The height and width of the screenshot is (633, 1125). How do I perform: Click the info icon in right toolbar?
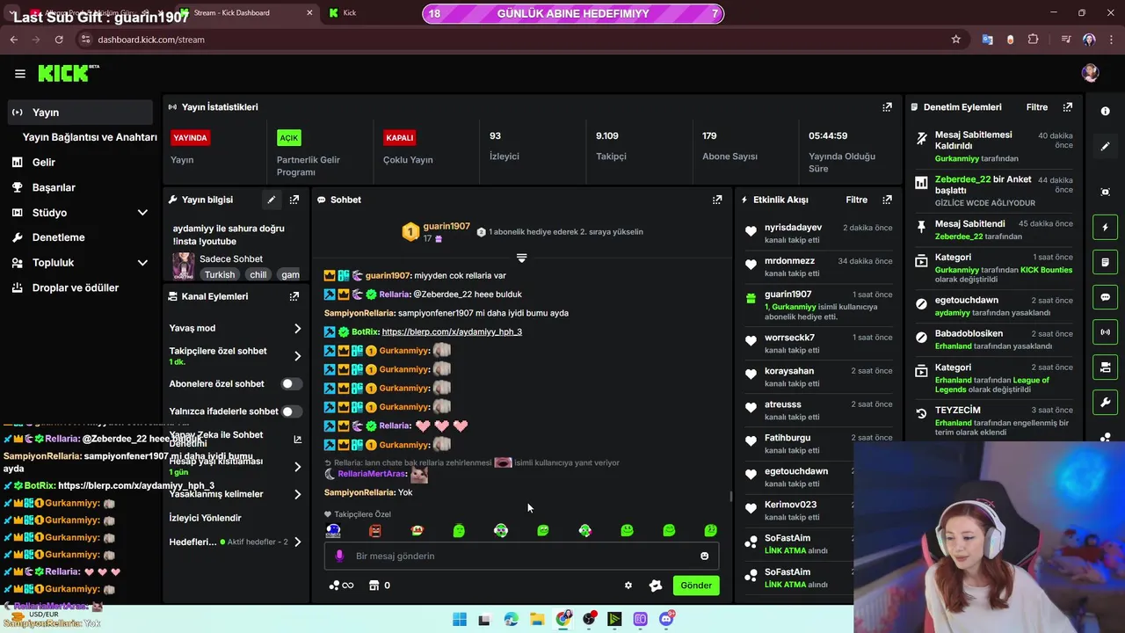[1106, 112]
